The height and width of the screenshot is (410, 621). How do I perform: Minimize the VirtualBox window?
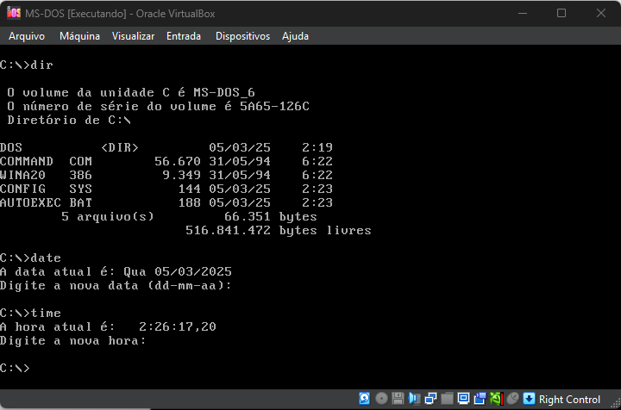click(x=523, y=13)
